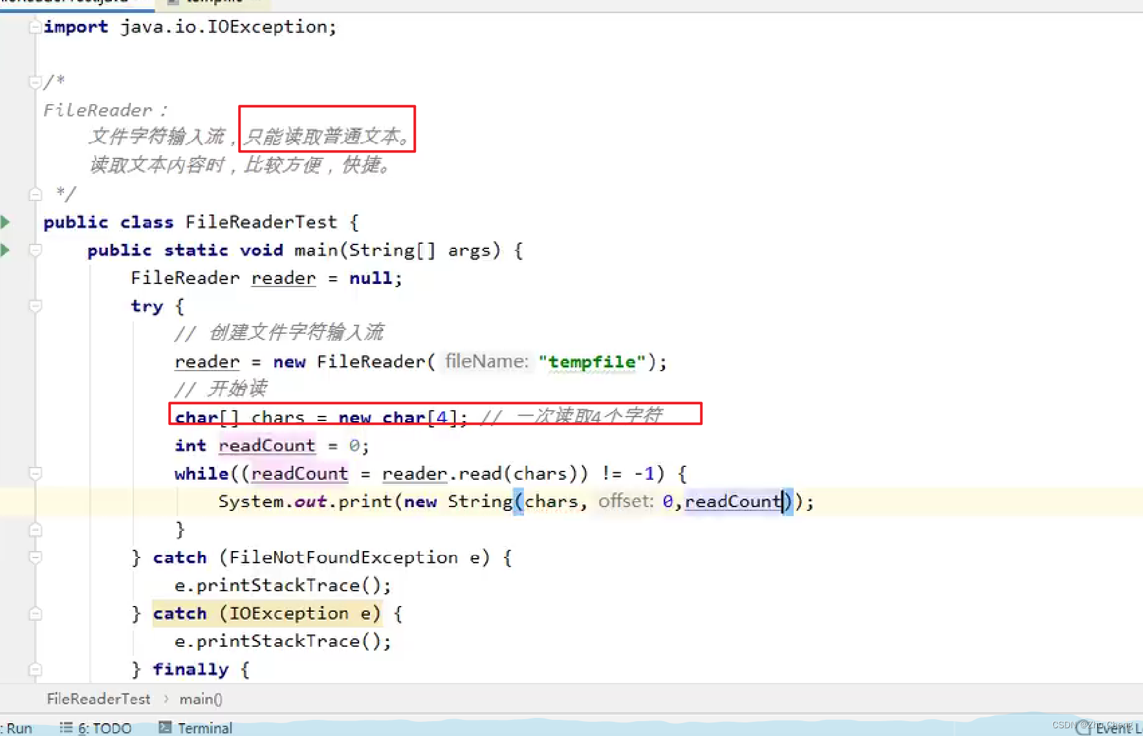Click the readCount variable in the int declaration

(x=267, y=446)
